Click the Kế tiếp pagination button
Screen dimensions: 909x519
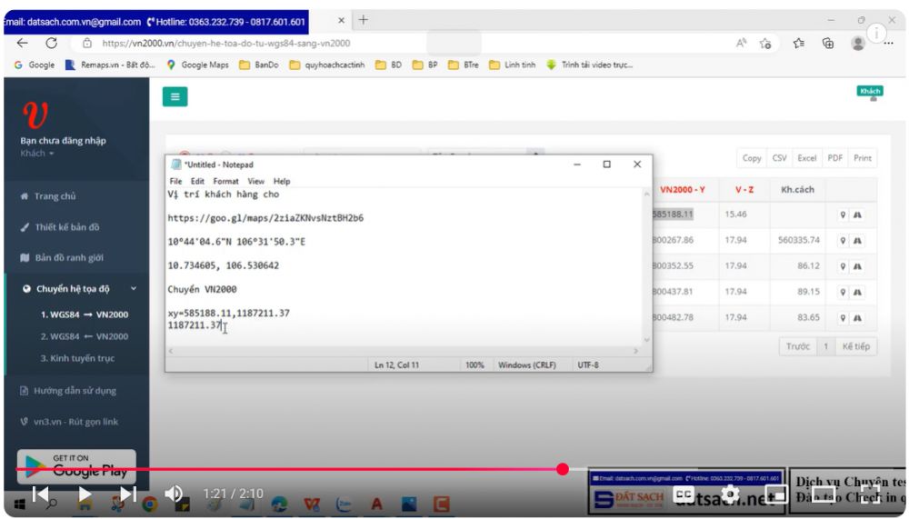855,346
